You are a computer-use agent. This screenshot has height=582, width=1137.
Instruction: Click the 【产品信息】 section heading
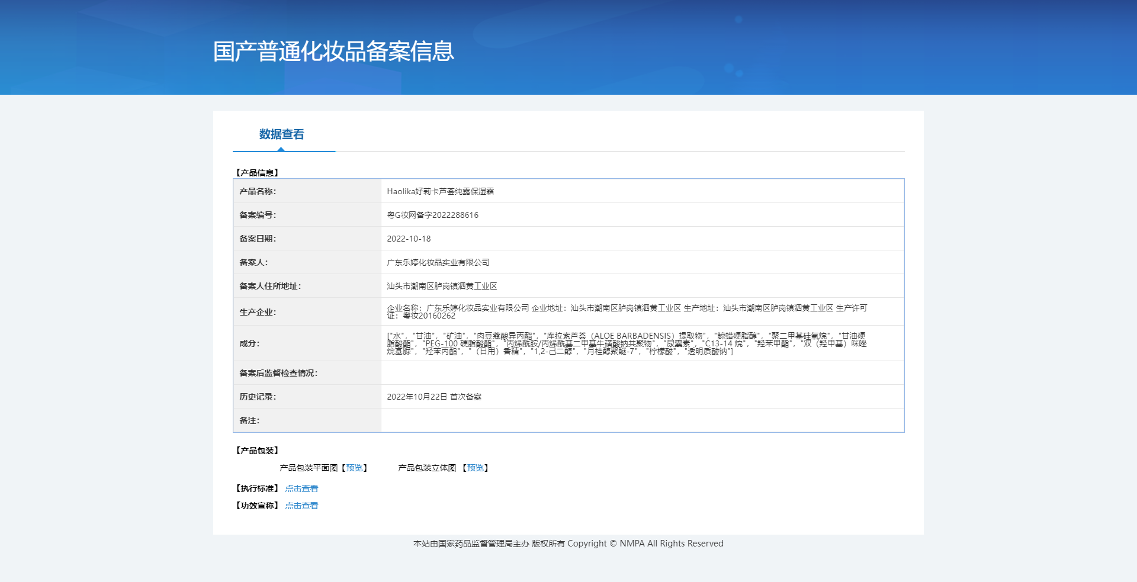coord(257,173)
